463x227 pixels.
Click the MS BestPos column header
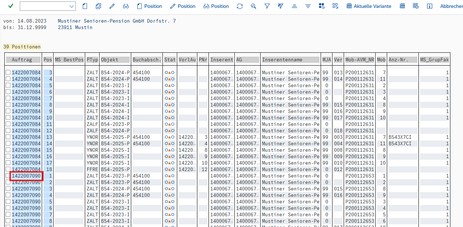pos(69,60)
